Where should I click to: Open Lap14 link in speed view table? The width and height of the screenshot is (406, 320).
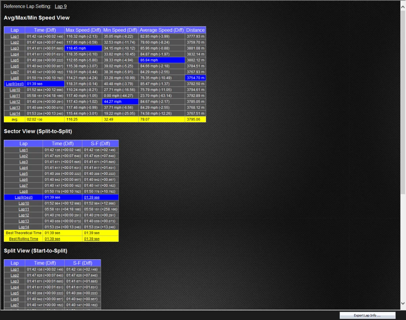(15, 114)
